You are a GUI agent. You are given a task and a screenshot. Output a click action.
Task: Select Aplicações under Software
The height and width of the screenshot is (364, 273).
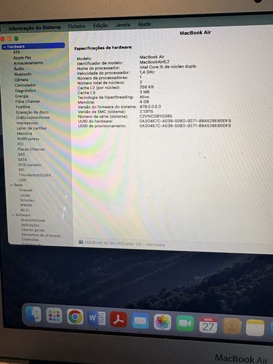30,225
